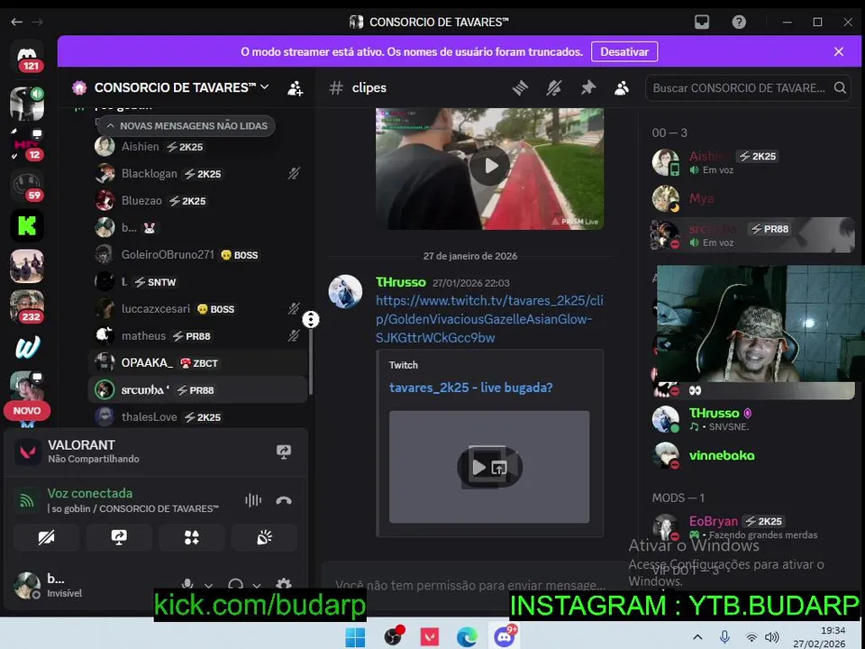Image resolution: width=865 pixels, height=649 pixels.
Task: Open server with 12 unread badge
Action: click(x=27, y=144)
